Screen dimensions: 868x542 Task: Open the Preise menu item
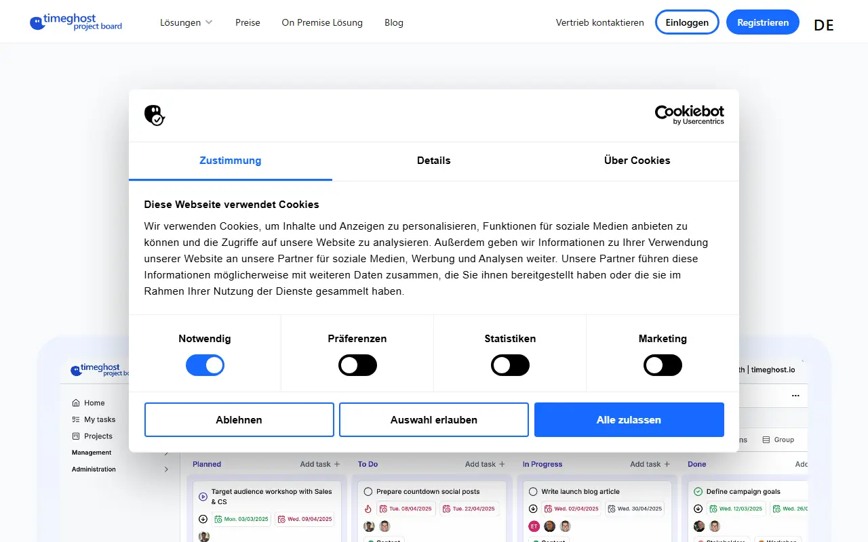(248, 22)
